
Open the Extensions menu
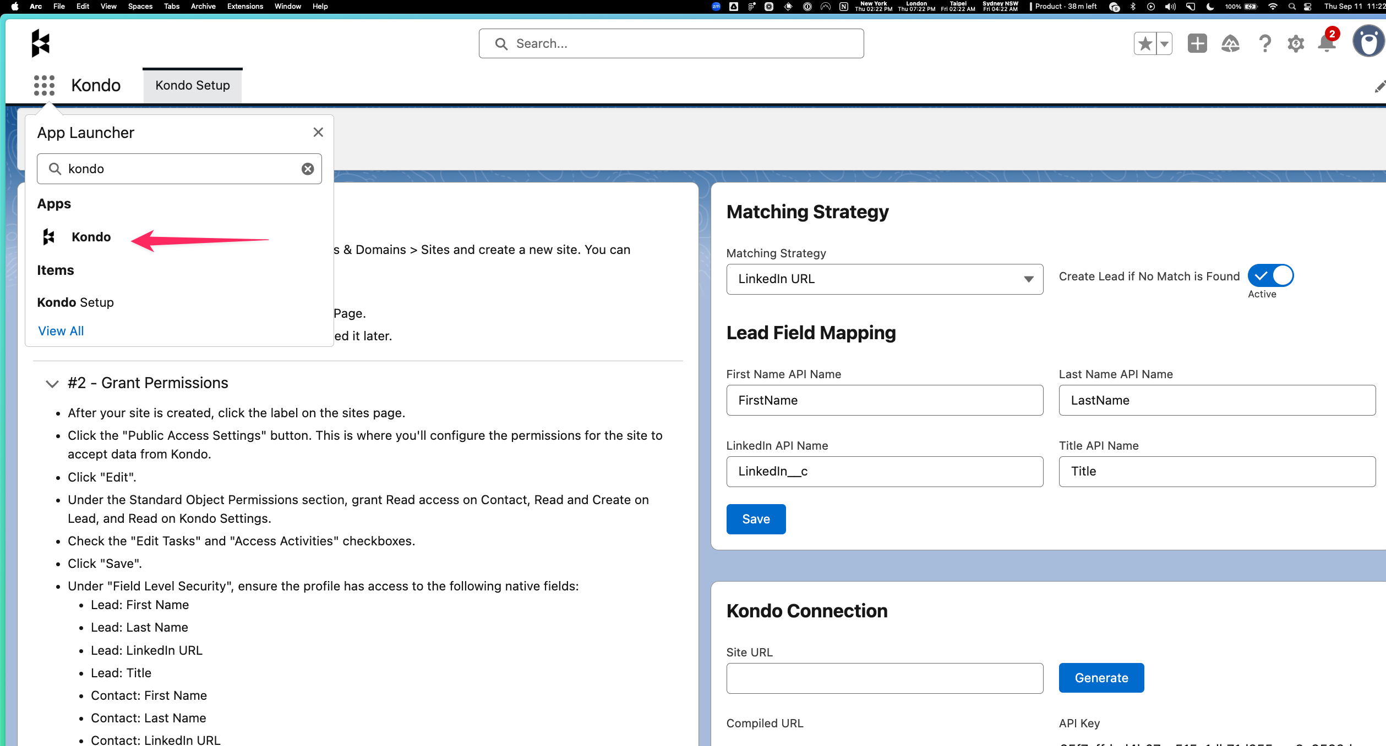[x=245, y=7]
